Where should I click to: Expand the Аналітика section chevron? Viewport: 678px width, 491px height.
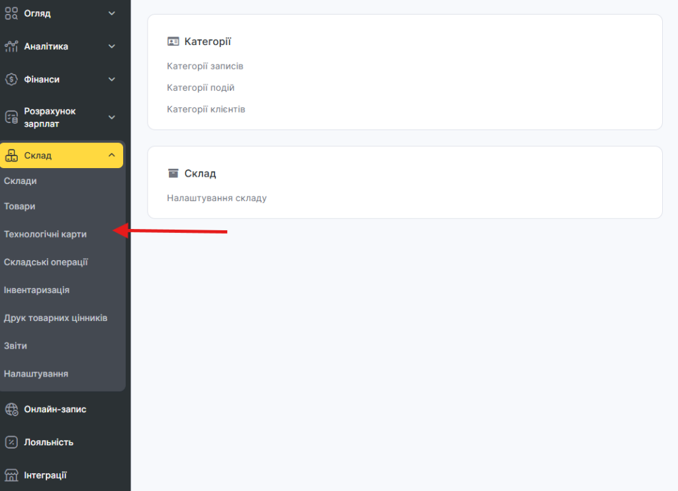(x=111, y=46)
